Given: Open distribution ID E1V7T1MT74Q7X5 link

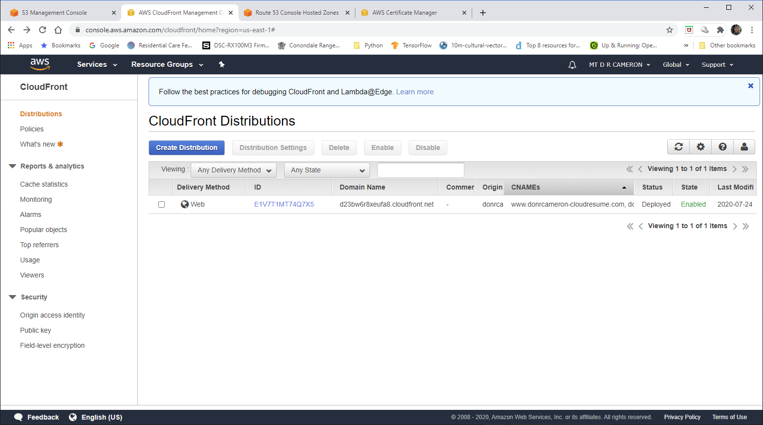Looking at the screenshot, I should pyautogui.click(x=284, y=204).
